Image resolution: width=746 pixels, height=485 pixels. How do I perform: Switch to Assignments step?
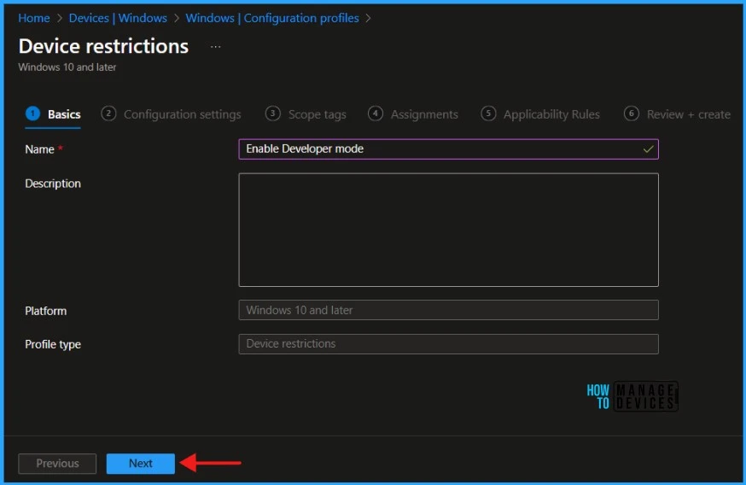(x=412, y=114)
